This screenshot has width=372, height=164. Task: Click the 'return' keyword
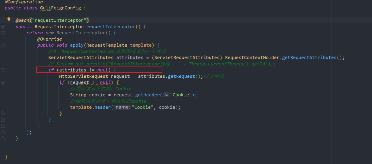tap(35, 33)
